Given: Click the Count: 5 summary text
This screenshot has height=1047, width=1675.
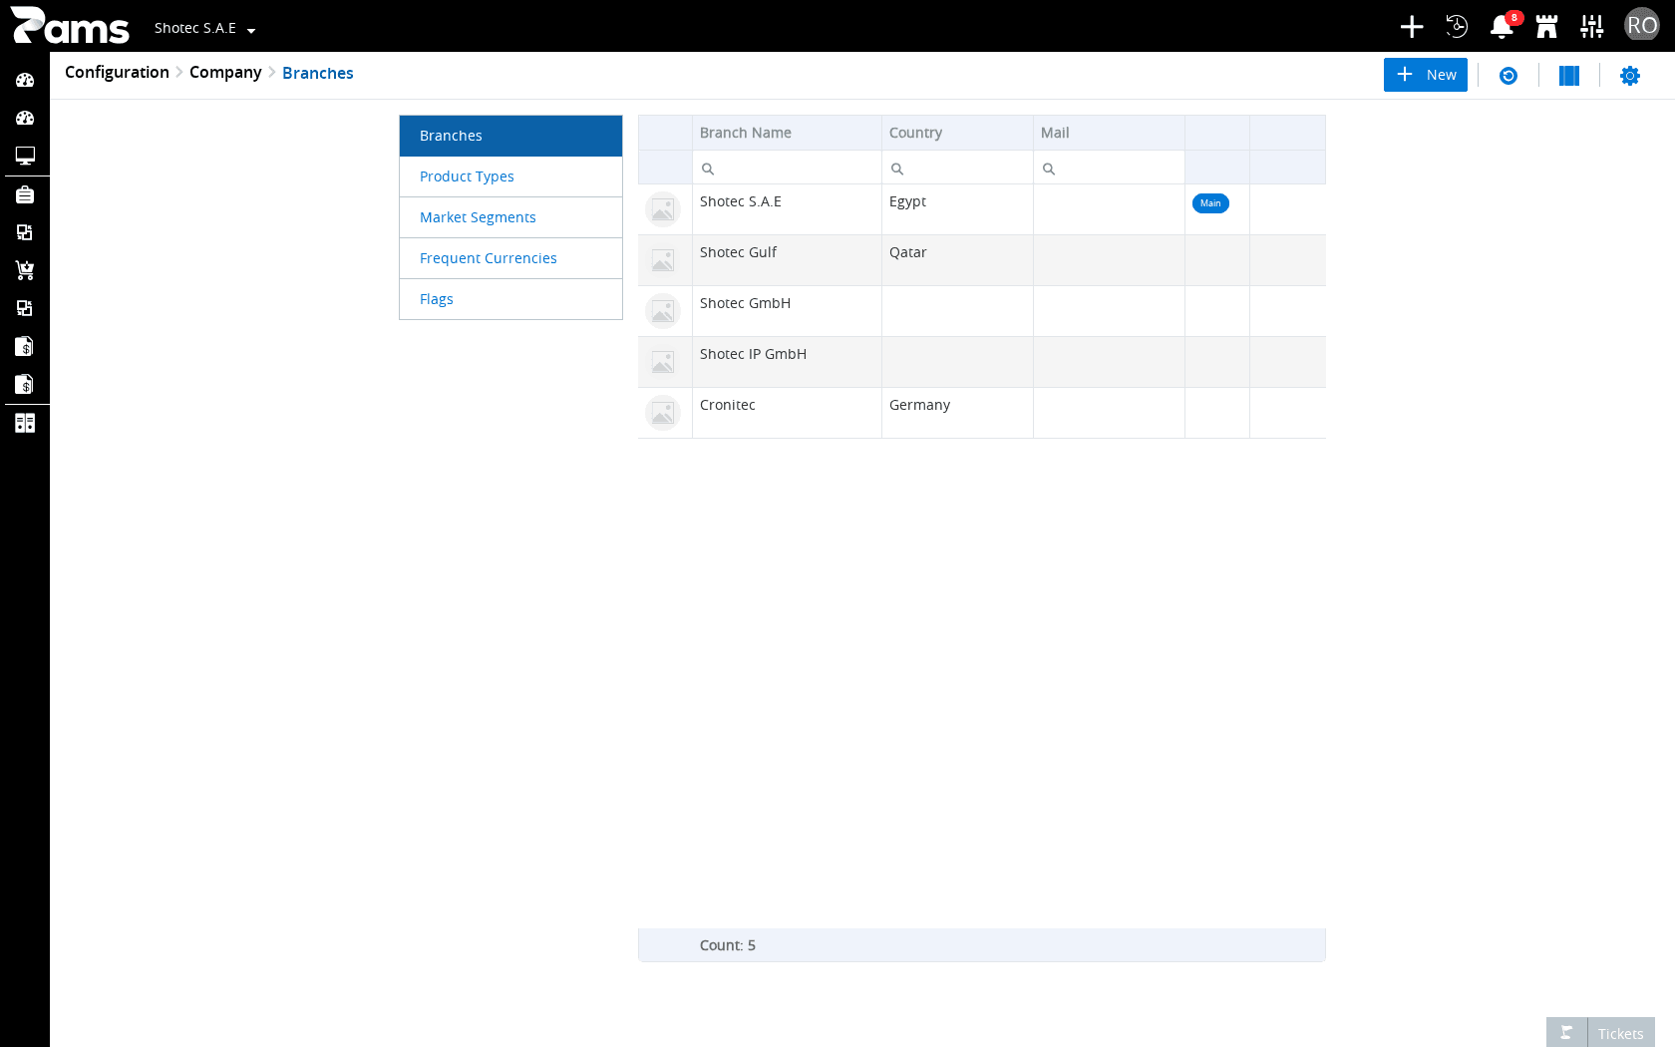Looking at the screenshot, I should (x=728, y=945).
